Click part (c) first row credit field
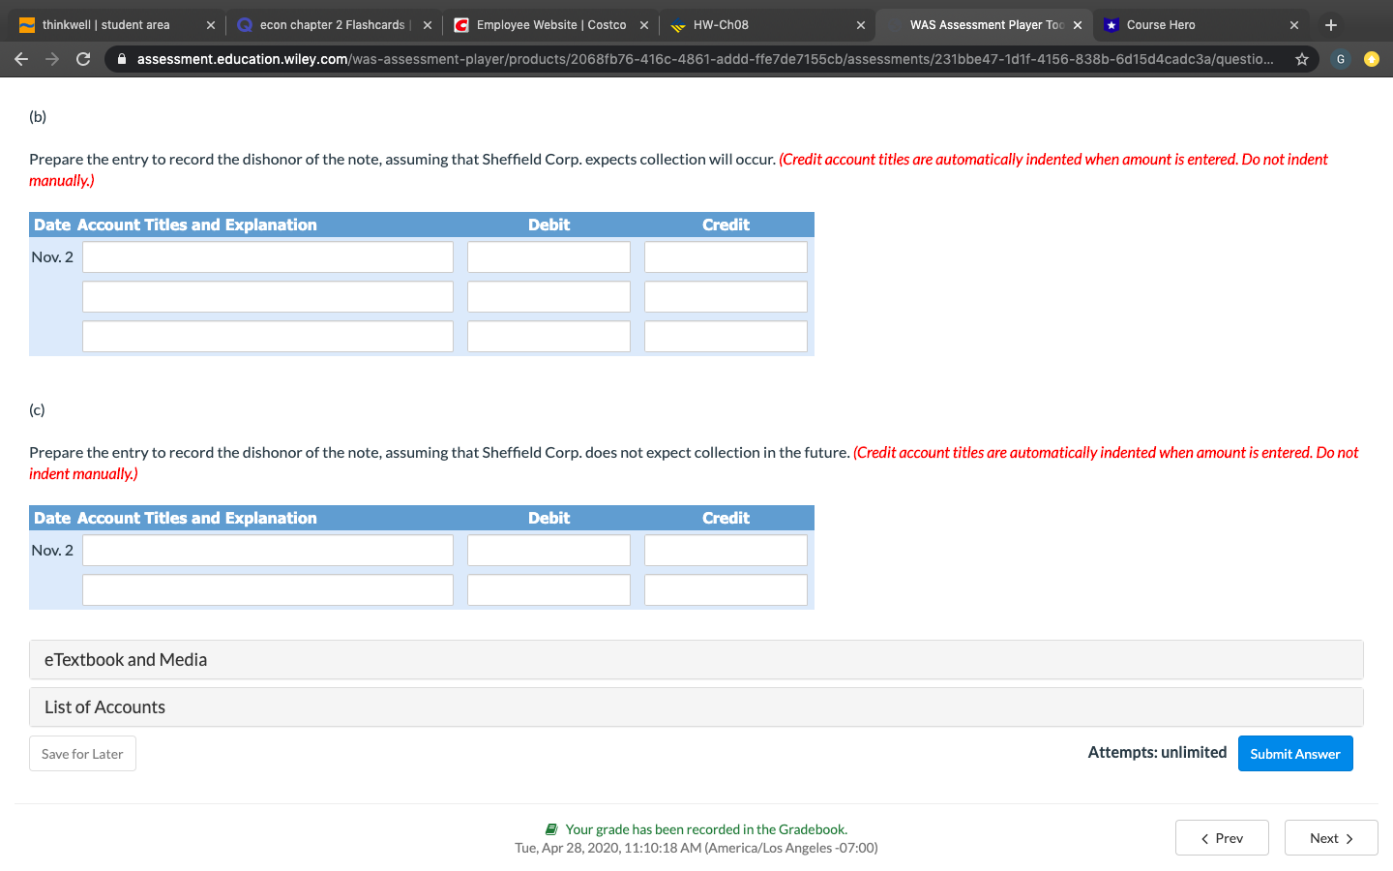Image resolution: width=1393 pixels, height=871 pixels. [x=726, y=551]
